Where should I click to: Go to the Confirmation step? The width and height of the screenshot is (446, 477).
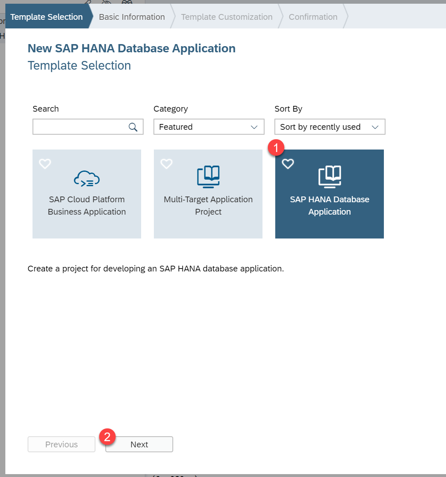coord(313,17)
